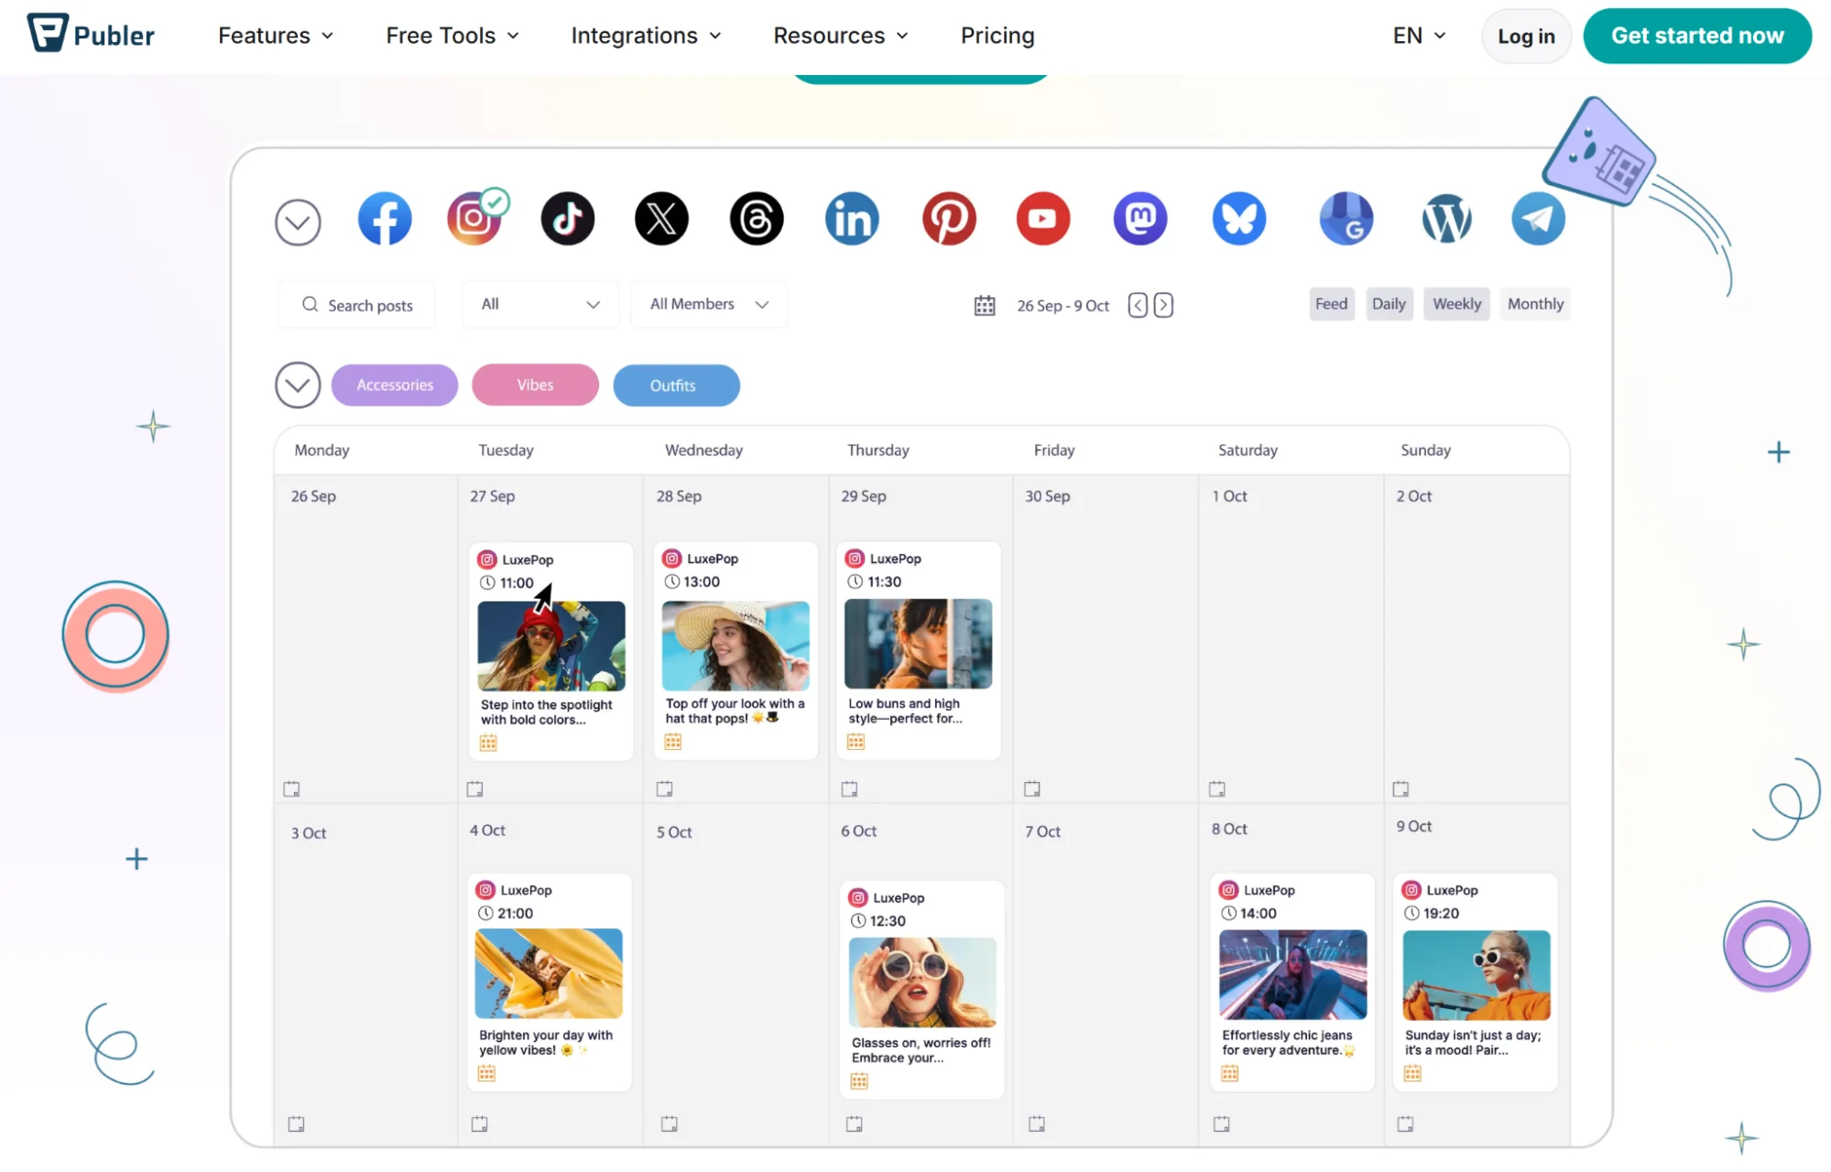Viewport: 1831px width, 1172px height.
Task: Choose the Pinterest icon
Action: 948,219
